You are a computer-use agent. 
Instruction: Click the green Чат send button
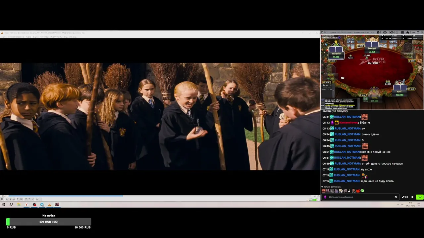tap(420, 197)
